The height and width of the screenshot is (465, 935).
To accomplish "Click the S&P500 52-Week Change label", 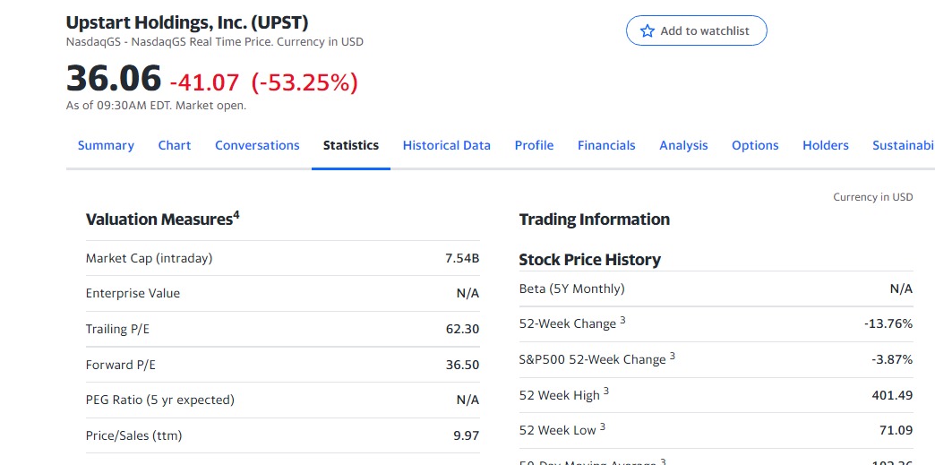I will coord(597,358).
